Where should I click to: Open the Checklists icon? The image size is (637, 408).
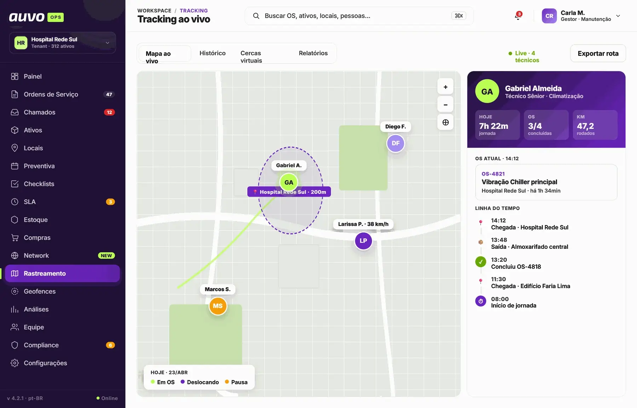(x=15, y=184)
